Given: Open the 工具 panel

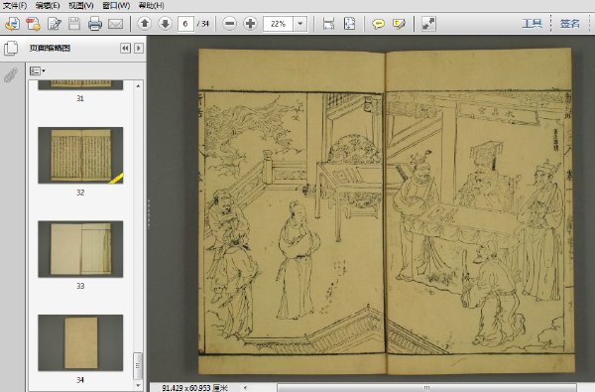Looking at the screenshot, I should click(x=532, y=24).
